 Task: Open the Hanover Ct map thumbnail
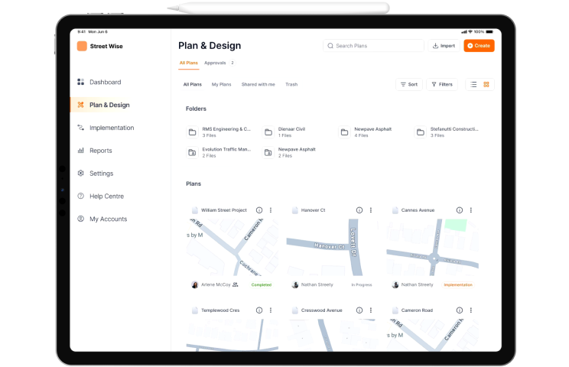(x=333, y=247)
